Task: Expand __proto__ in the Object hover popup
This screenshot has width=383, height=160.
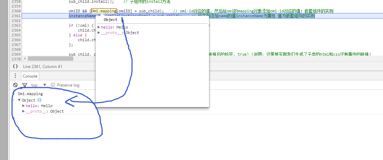Action: (x=99, y=33)
